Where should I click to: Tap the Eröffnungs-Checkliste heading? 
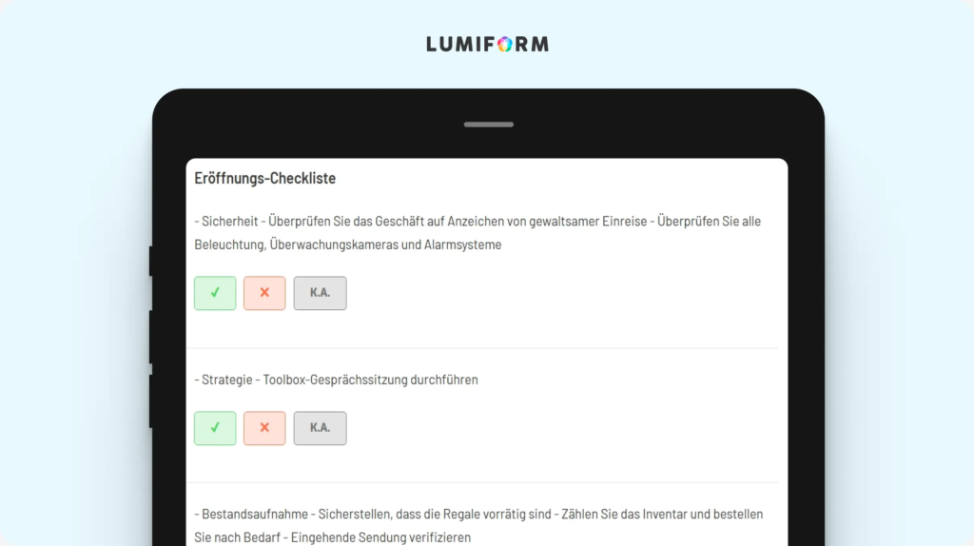265,178
